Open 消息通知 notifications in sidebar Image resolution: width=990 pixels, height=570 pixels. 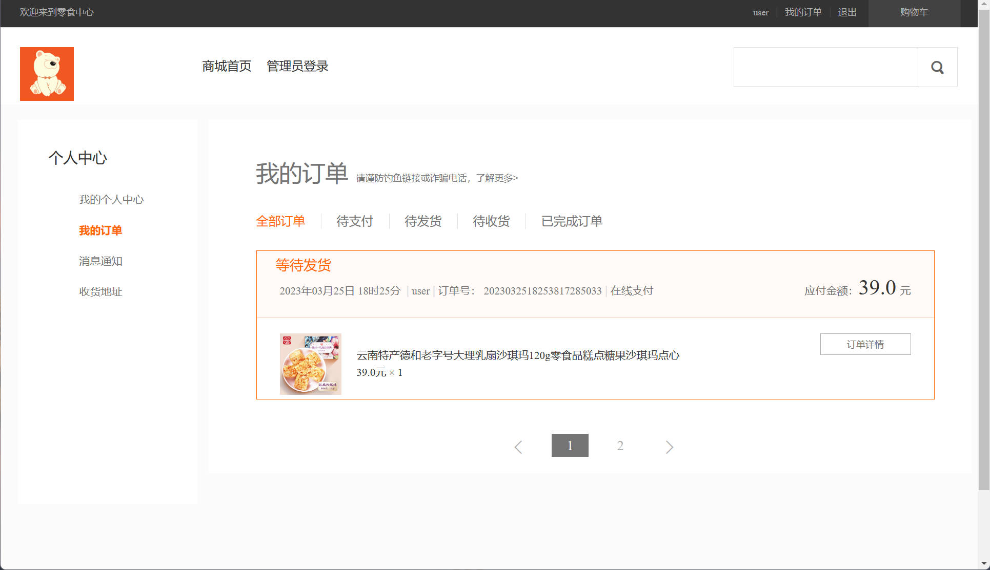pyautogui.click(x=100, y=261)
